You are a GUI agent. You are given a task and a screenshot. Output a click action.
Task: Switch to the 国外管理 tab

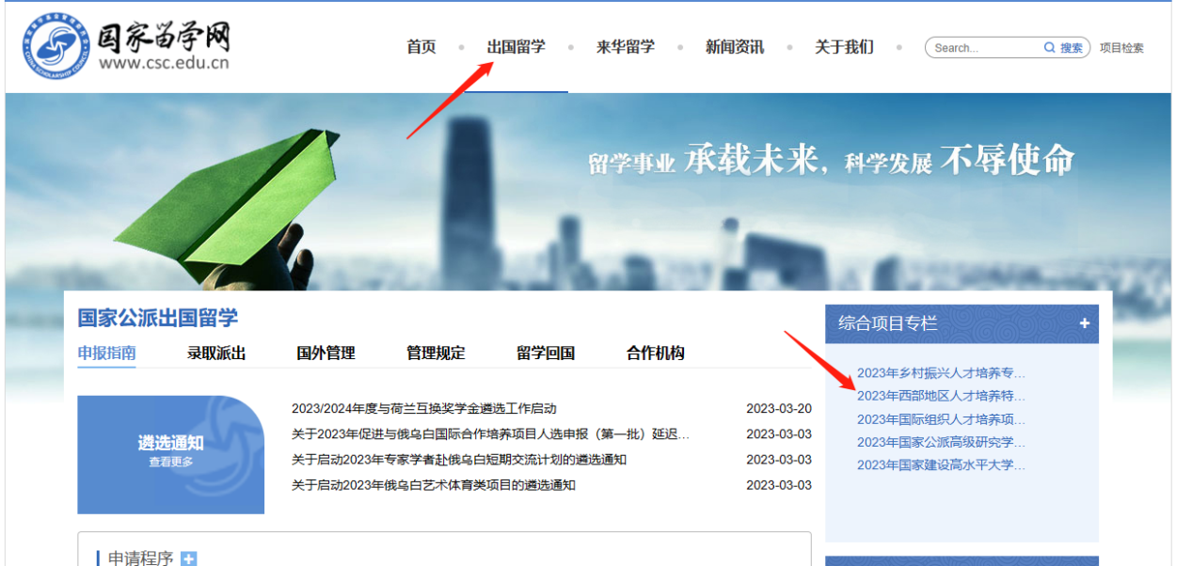[326, 354]
